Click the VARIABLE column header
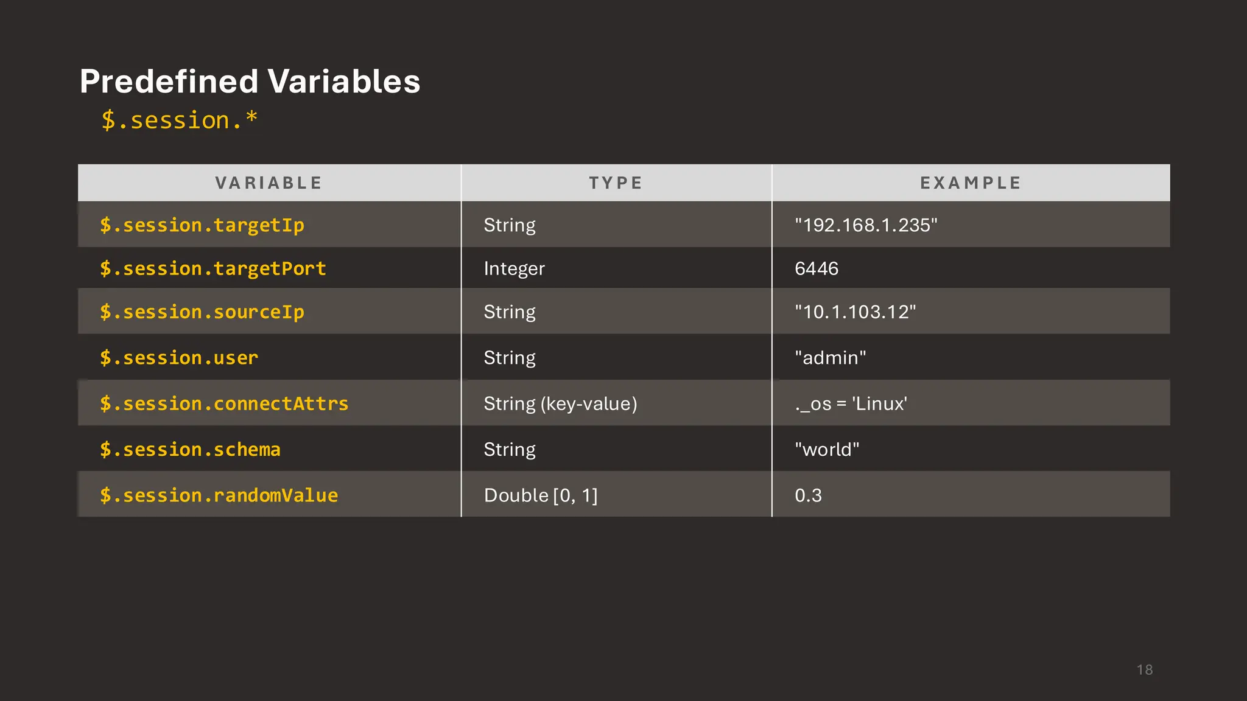This screenshot has width=1247, height=701. pyautogui.click(x=269, y=183)
